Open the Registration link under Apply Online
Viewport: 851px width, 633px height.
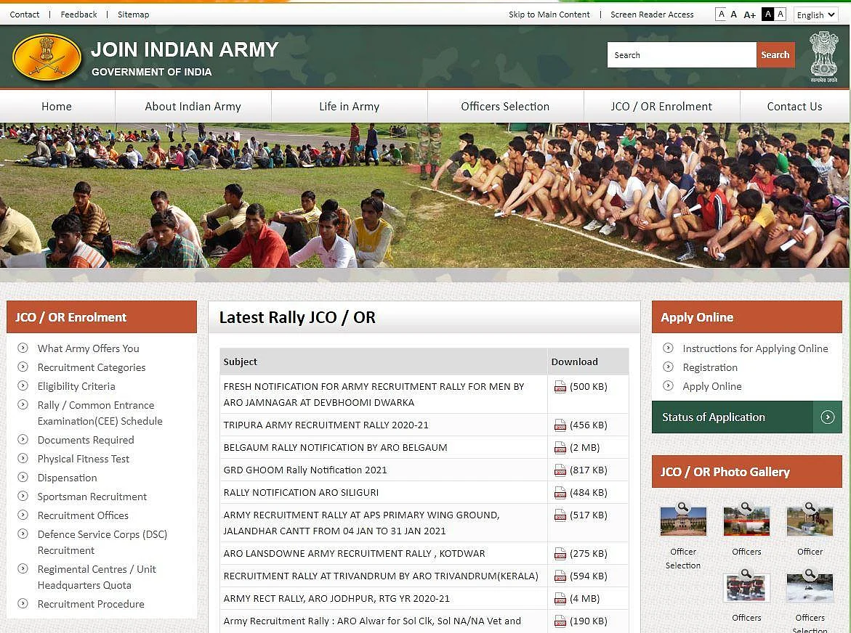710,367
